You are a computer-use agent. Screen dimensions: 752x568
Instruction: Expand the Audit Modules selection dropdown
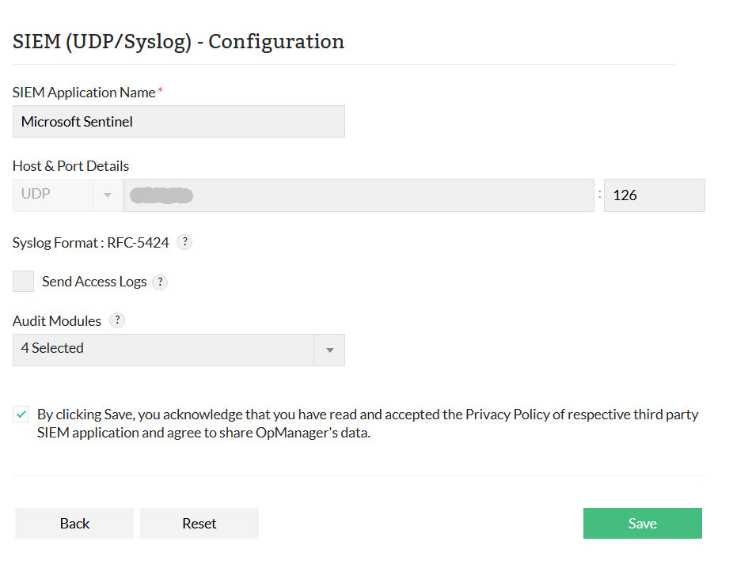click(330, 350)
